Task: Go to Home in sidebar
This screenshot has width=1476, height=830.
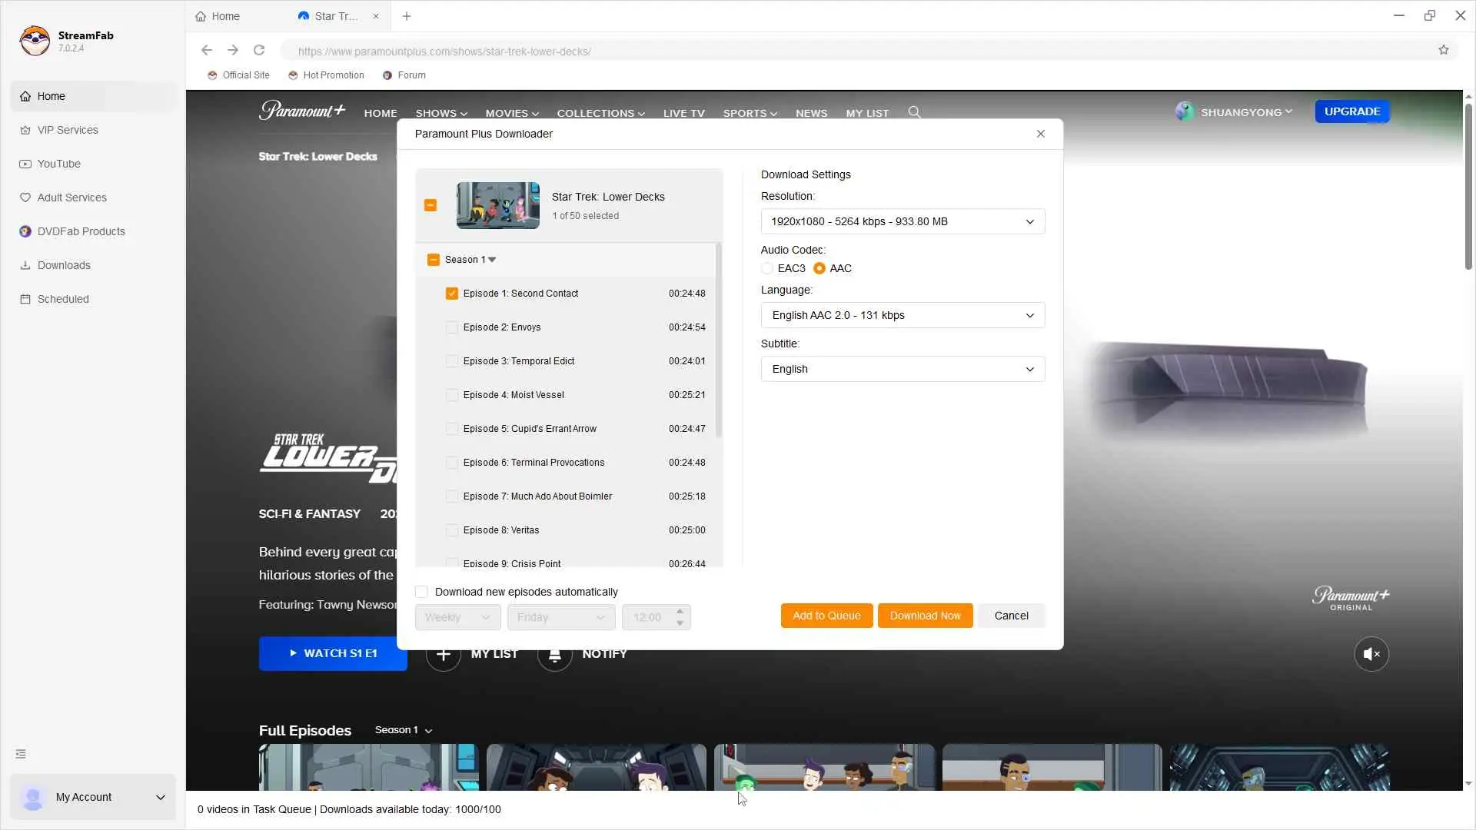Action: [x=92, y=96]
